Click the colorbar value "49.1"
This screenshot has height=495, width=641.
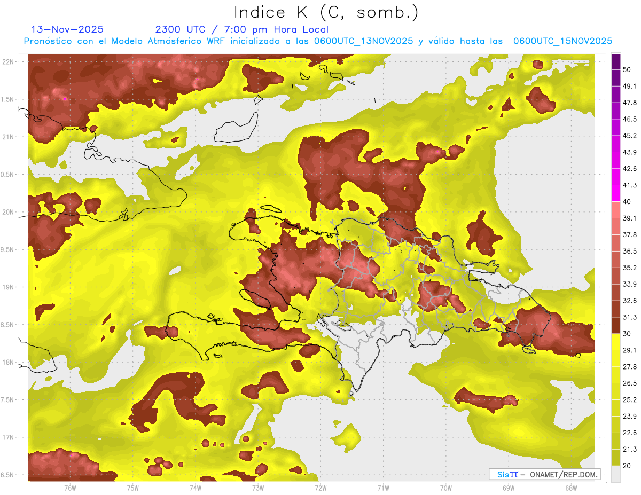click(x=630, y=86)
